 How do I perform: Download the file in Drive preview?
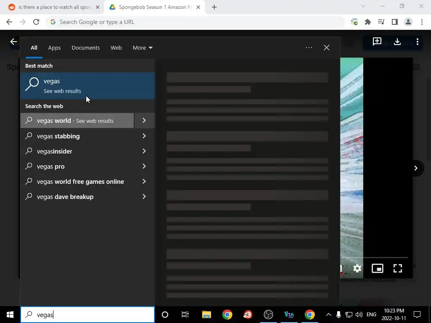pos(397,42)
